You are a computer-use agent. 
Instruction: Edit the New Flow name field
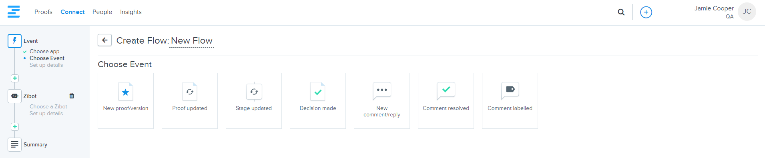192,41
